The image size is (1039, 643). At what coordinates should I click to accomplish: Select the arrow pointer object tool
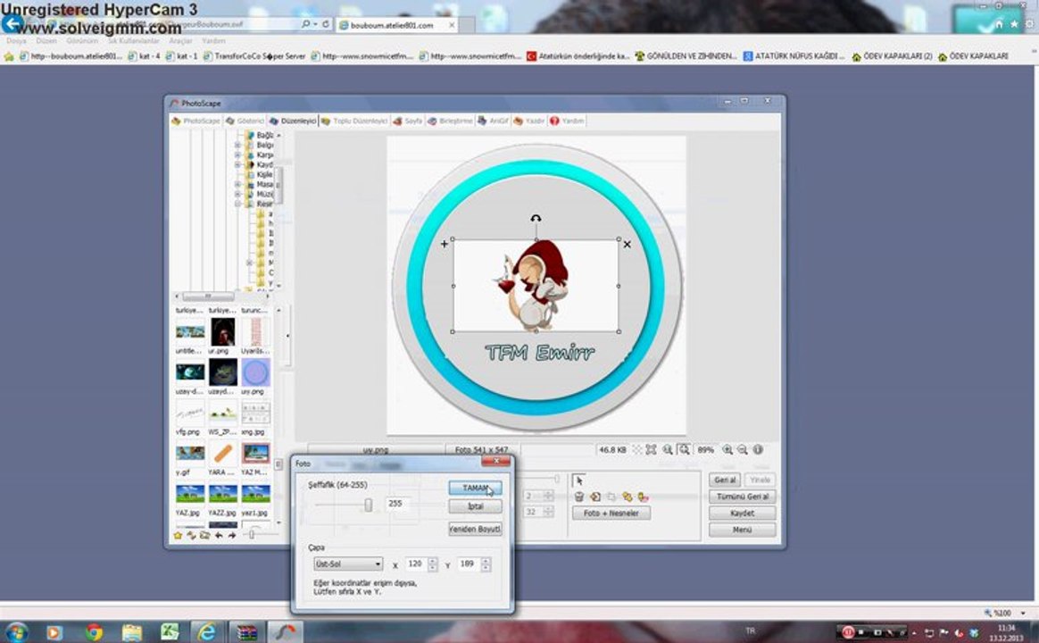coord(579,480)
